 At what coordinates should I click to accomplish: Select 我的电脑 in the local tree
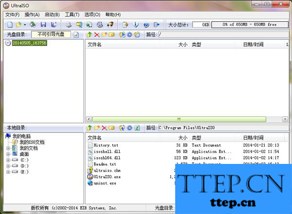point(21,136)
